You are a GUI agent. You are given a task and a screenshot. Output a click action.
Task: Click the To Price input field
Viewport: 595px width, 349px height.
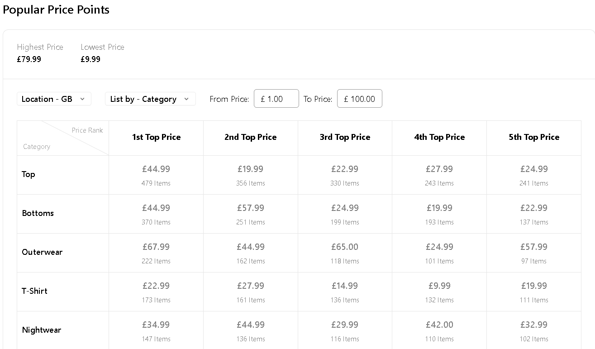[x=360, y=99]
